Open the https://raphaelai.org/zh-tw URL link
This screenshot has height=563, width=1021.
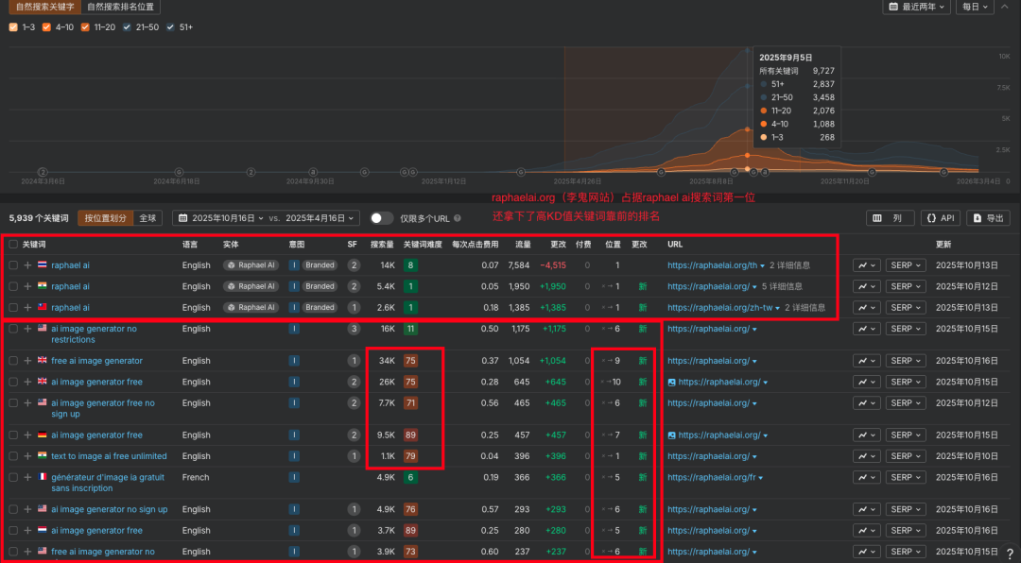(x=719, y=307)
